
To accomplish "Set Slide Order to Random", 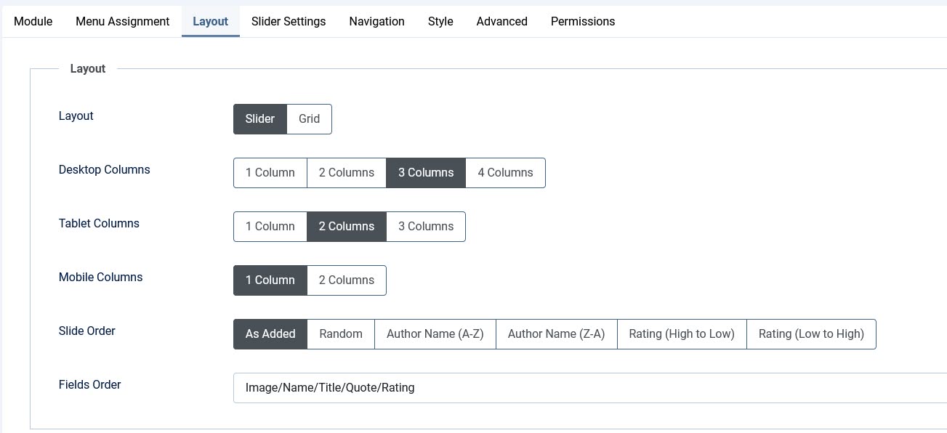I will coord(341,334).
